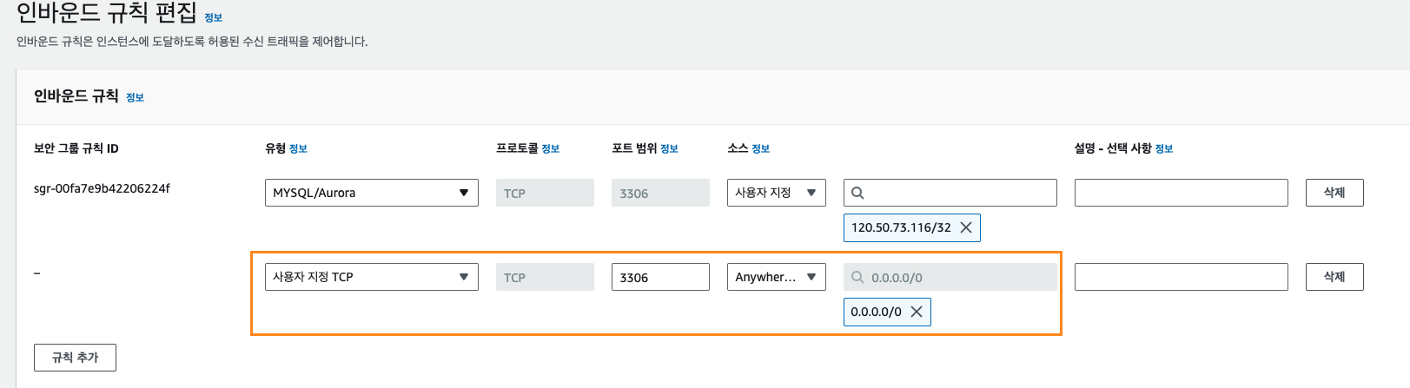Open 정보 link next to 소스

pyautogui.click(x=761, y=148)
